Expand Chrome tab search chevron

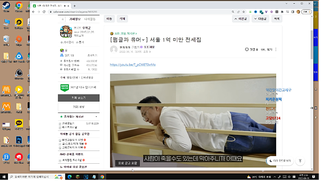pos(286,4)
